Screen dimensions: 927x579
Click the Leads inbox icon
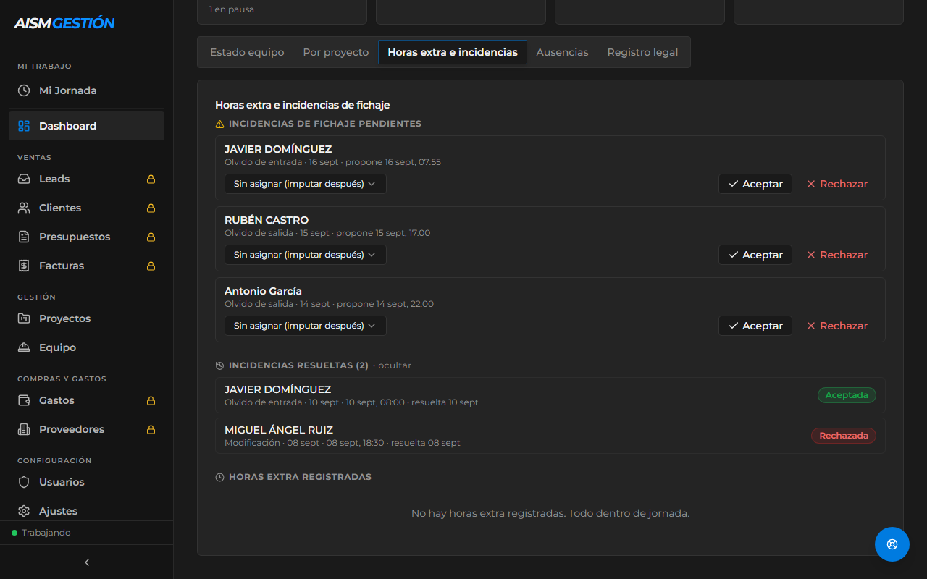point(24,179)
